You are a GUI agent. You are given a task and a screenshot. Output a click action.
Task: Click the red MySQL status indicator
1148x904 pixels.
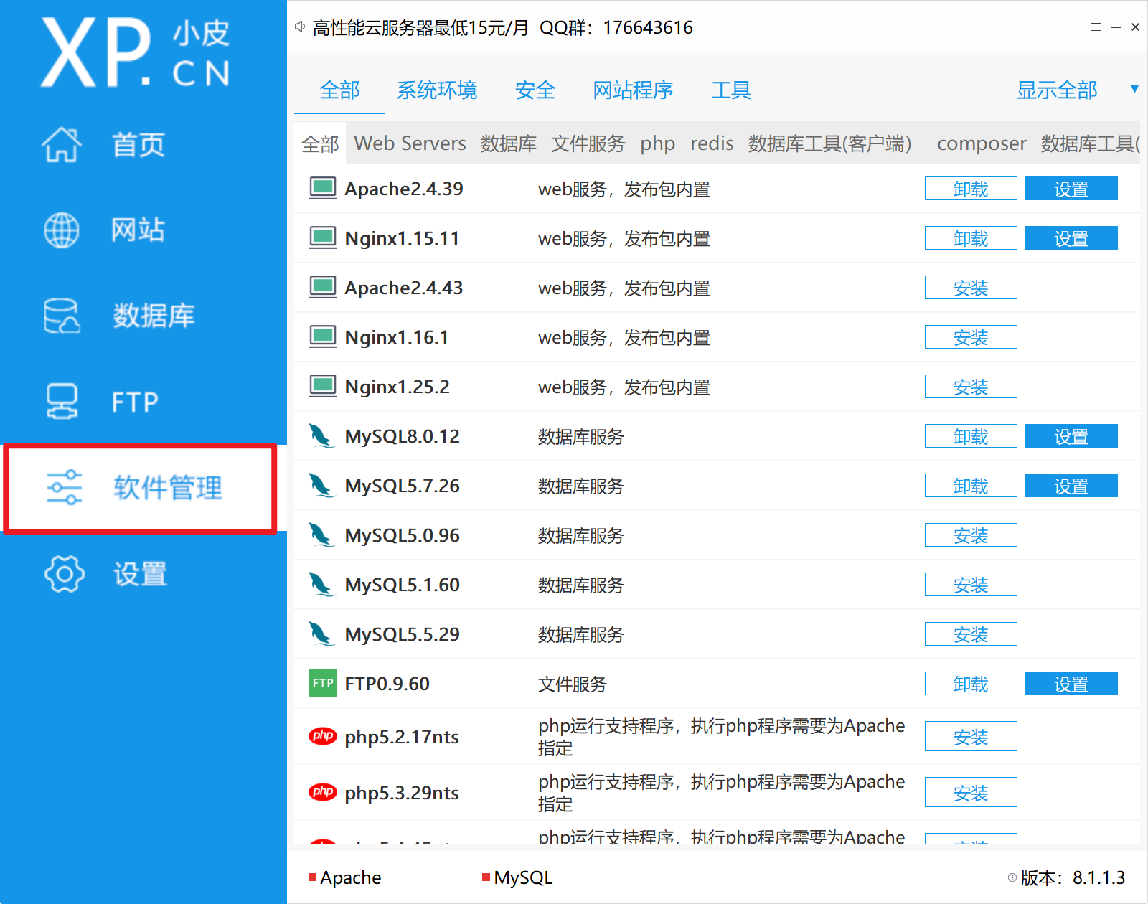pos(486,877)
